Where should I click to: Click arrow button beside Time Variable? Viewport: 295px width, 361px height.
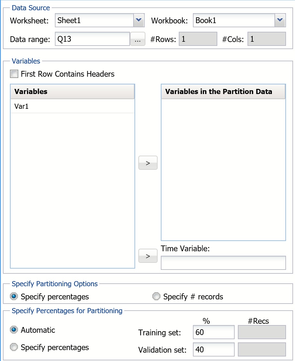click(x=148, y=256)
